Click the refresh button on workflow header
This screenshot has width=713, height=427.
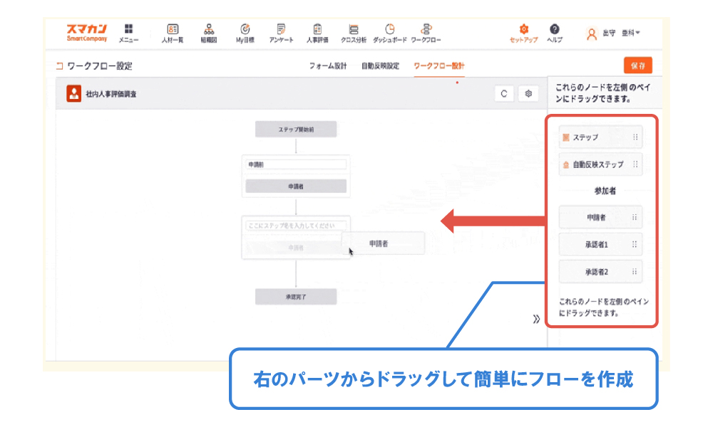504,93
